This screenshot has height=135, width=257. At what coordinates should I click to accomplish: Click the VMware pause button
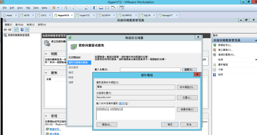click(x=54, y=7)
